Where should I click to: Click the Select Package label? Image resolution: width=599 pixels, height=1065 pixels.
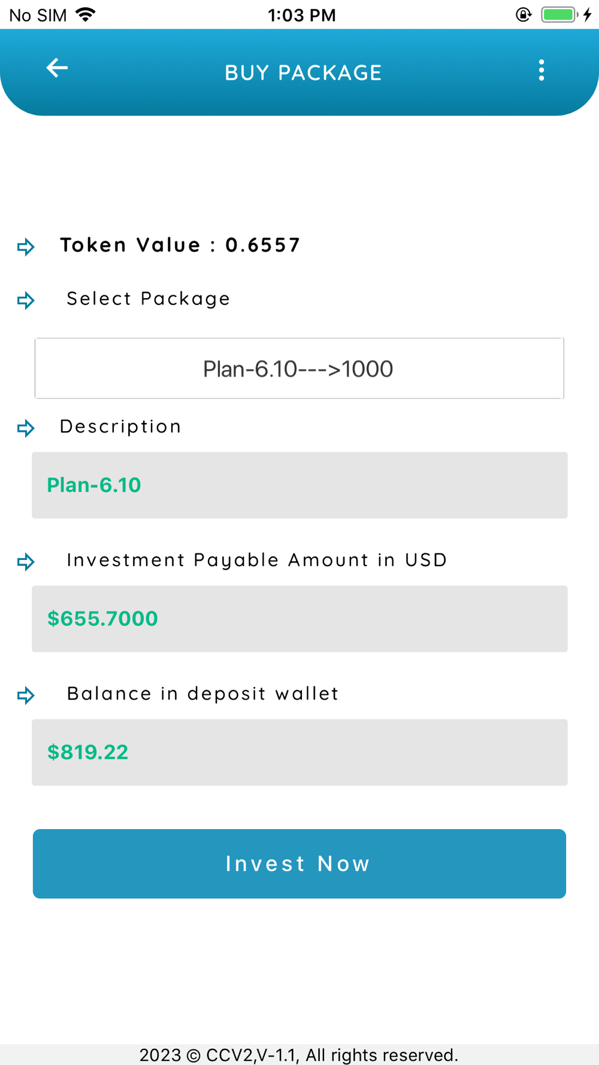point(148,299)
